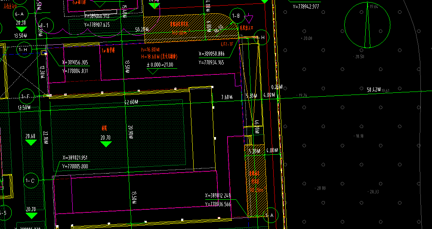Click the coordinate label Y=778936.566
The height and width of the screenshot is (229, 432).
coord(218,204)
